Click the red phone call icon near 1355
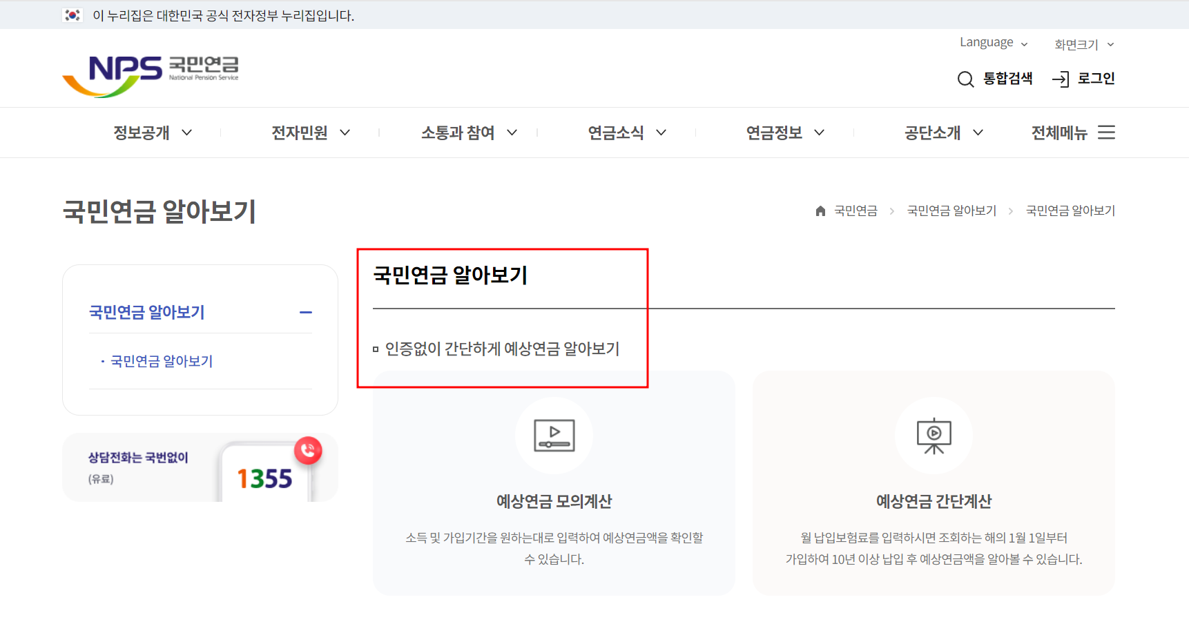Image resolution: width=1189 pixels, height=633 pixels. tap(309, 450)
